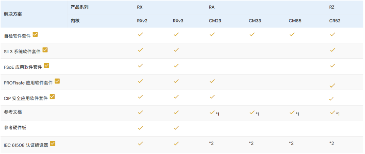Click the RXv2 checkmark in 自检软件套件 row
This screenshot has height=154, width=365.
click(140, 34)
